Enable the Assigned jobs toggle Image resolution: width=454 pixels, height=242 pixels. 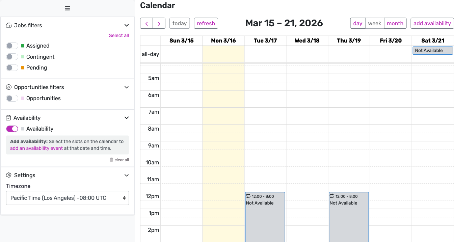[x=12, y=46]
